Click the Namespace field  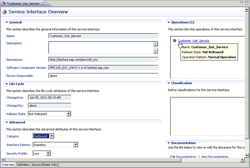103,59
